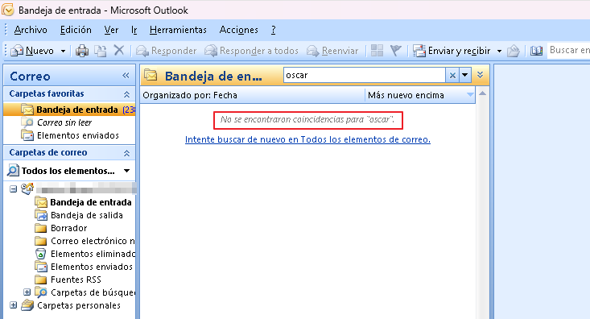Image resolution: width=590 pixels, height=319 pixels.
Task: Open the Ir menu
Action: pos(134,30)
